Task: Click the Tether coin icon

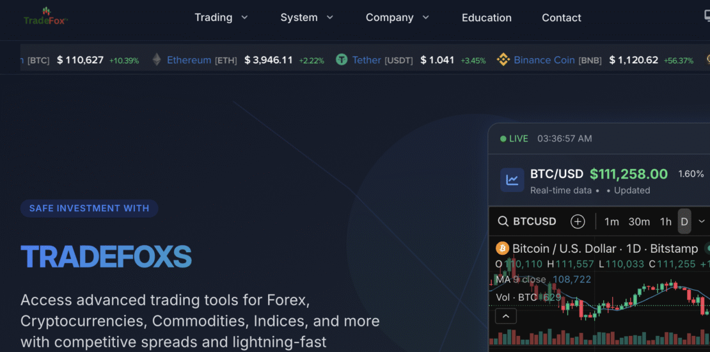Action: 342,60
